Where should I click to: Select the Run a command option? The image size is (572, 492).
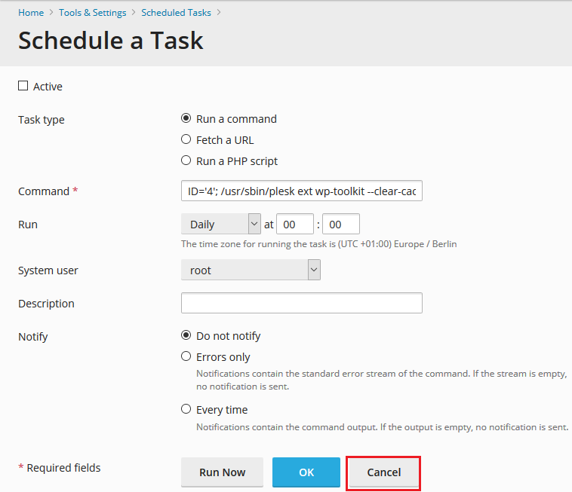186,119
